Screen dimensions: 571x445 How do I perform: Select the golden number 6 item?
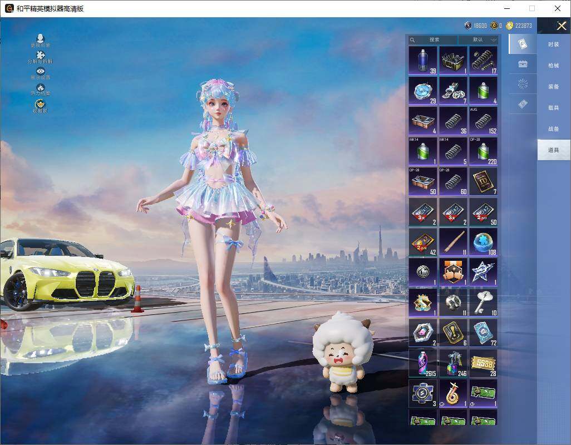coord(453,393)
